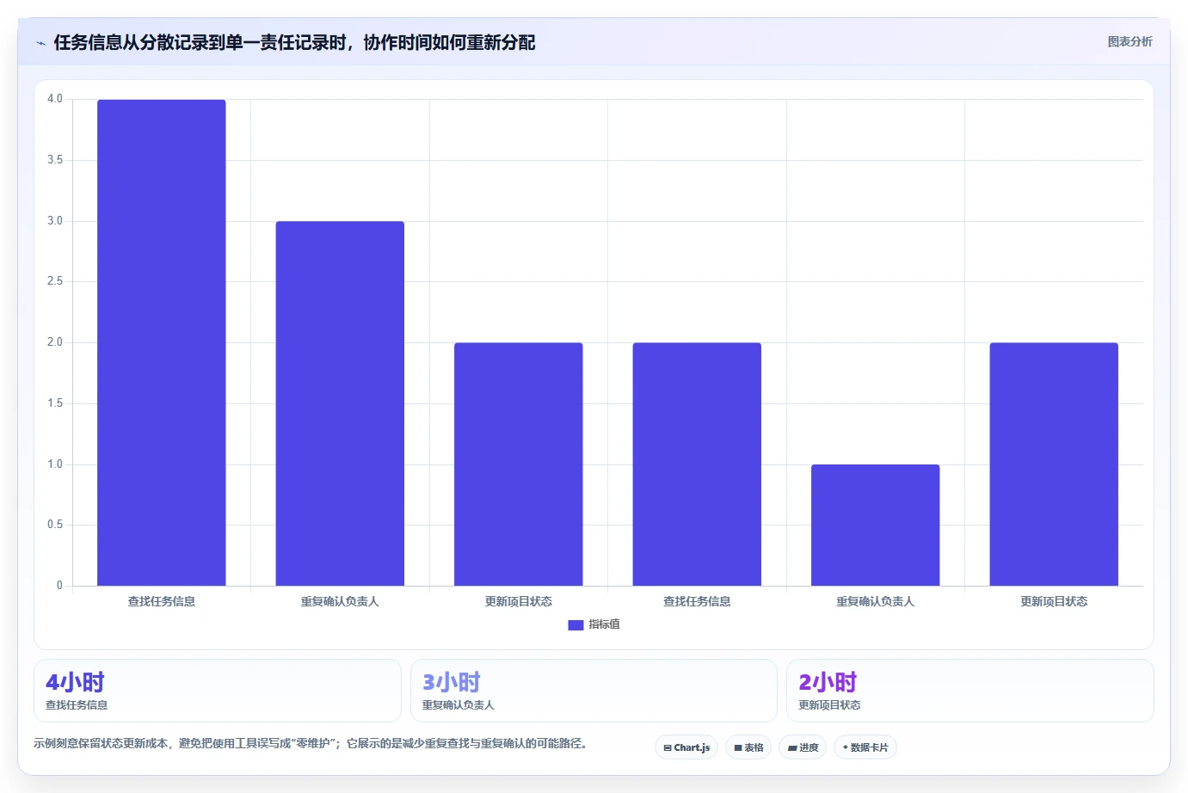Click the 重复确认负责人 caption under 3小时
Image resolution: width=1188 pixels, height=793 pixels.
459,705
